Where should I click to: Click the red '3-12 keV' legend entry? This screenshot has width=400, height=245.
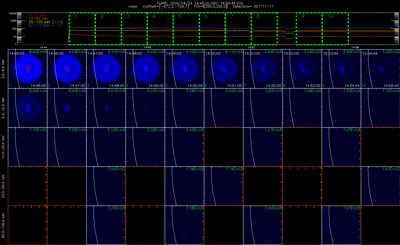(x=37, y=15)
